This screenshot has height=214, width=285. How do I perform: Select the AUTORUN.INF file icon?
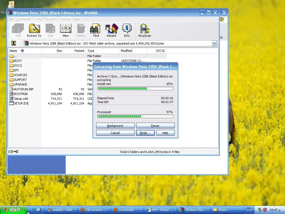(x=11, y=89)
